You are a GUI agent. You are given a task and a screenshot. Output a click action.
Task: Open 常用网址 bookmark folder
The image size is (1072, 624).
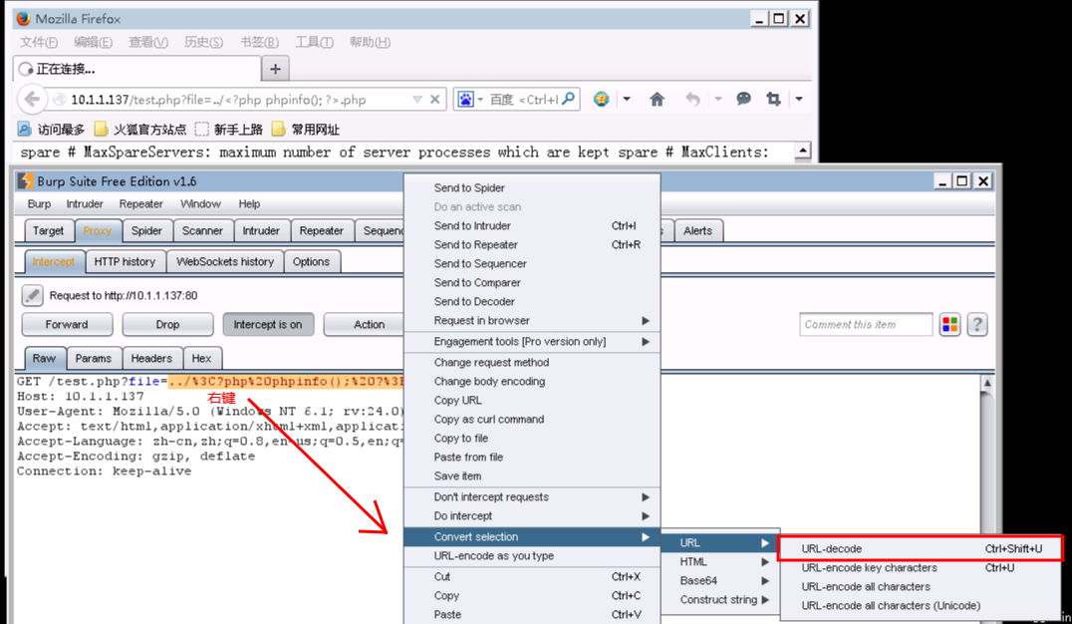click(x=305, y=129)
